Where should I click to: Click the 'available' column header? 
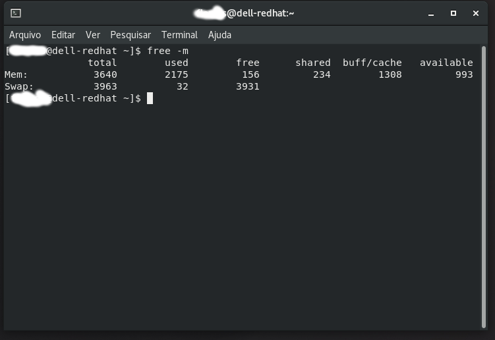coord(446,63)
